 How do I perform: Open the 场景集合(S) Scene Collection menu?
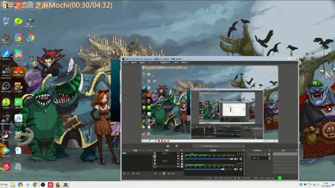[165, 62]
